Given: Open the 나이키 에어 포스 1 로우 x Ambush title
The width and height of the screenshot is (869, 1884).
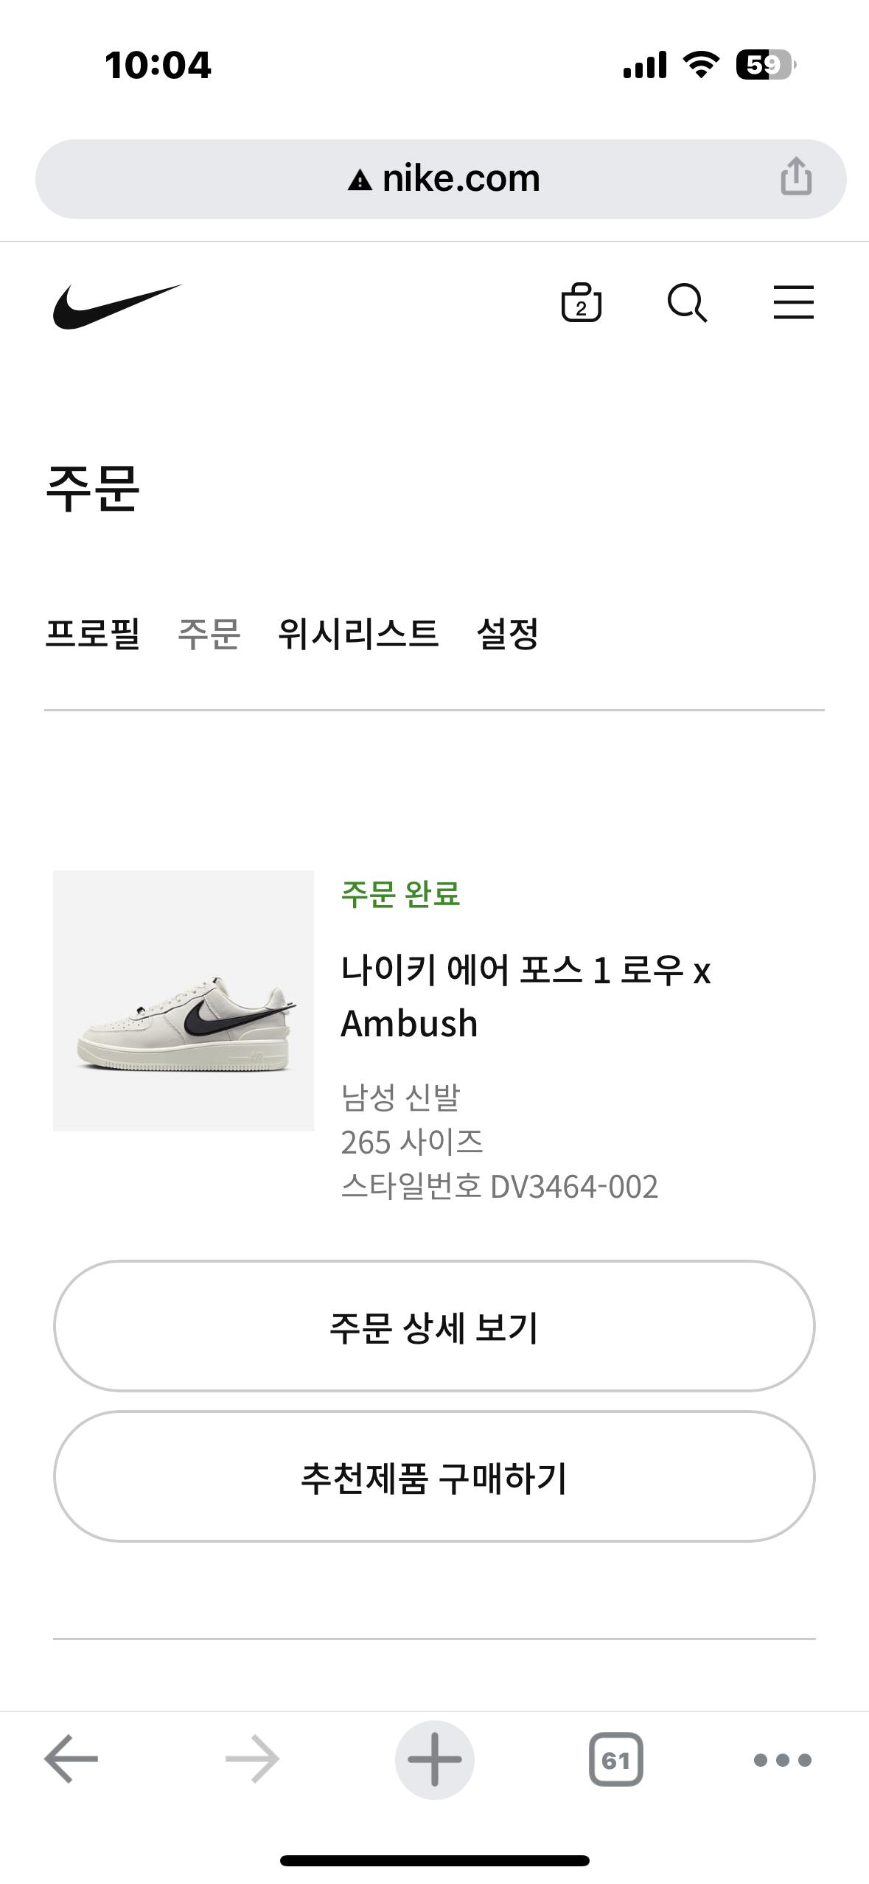Looking at the screenshot, I should click(x=525, y=996).
